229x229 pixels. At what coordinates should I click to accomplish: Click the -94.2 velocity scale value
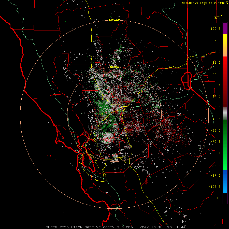[216, 176]
